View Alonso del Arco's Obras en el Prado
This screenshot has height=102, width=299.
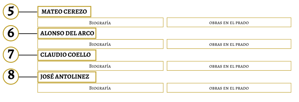[x=229, y=44]
